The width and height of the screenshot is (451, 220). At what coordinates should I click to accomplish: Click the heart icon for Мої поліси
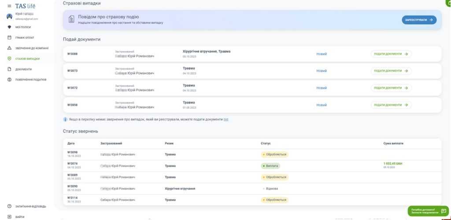click(9, 27)
